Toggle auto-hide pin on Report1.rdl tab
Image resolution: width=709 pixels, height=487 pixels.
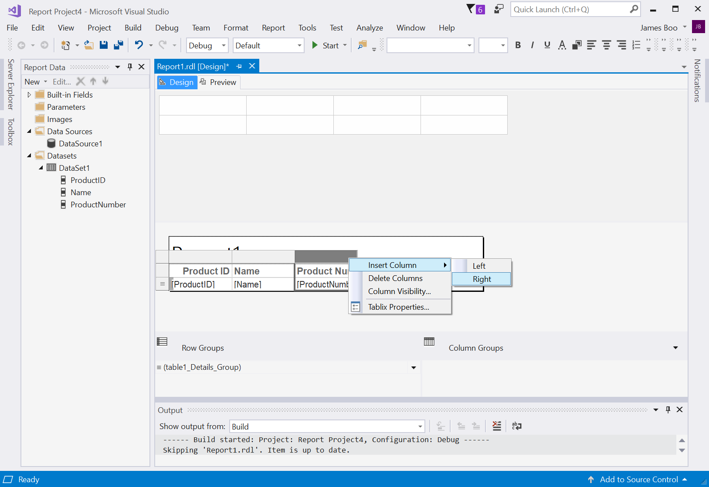coord(239,66)
